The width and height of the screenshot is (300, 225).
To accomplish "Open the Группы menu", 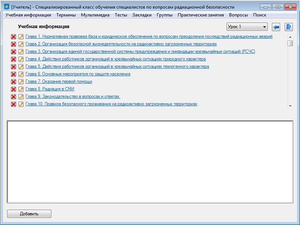I will point(165,15).
